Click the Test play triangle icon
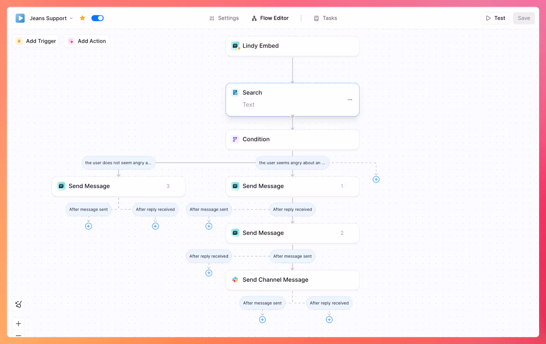The width and height of the screenshot is (546, 344). coord(488,18)
